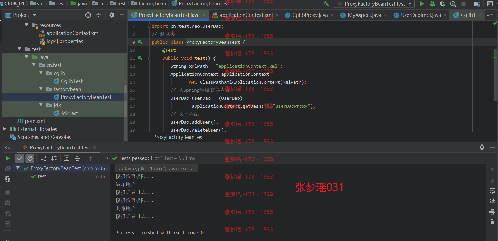498x241 pixels.
Task: Open Project panel settings gear
Action: pyautogui.click(x=112, y=15)
